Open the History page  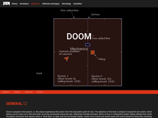coord(15,4)
